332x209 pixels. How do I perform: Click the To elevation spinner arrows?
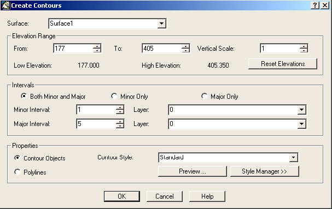(186, 49)
